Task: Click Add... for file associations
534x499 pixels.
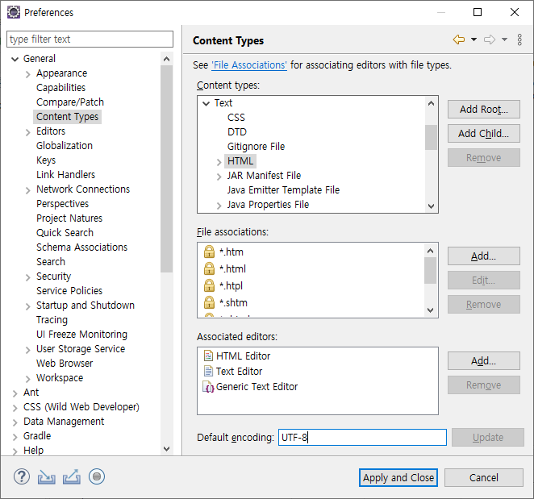Action: click(484, 256)
